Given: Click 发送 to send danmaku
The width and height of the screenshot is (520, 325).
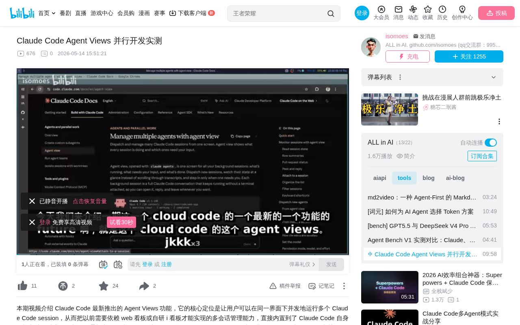Looking at the screenshot, I should coord(331,264).
